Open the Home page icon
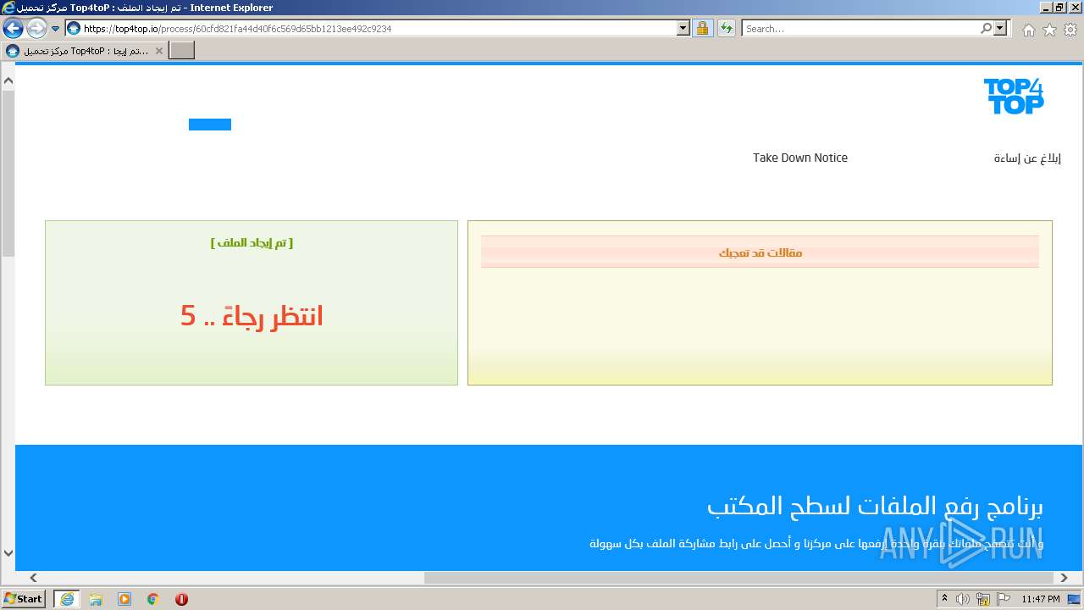 coord(1028,30)
